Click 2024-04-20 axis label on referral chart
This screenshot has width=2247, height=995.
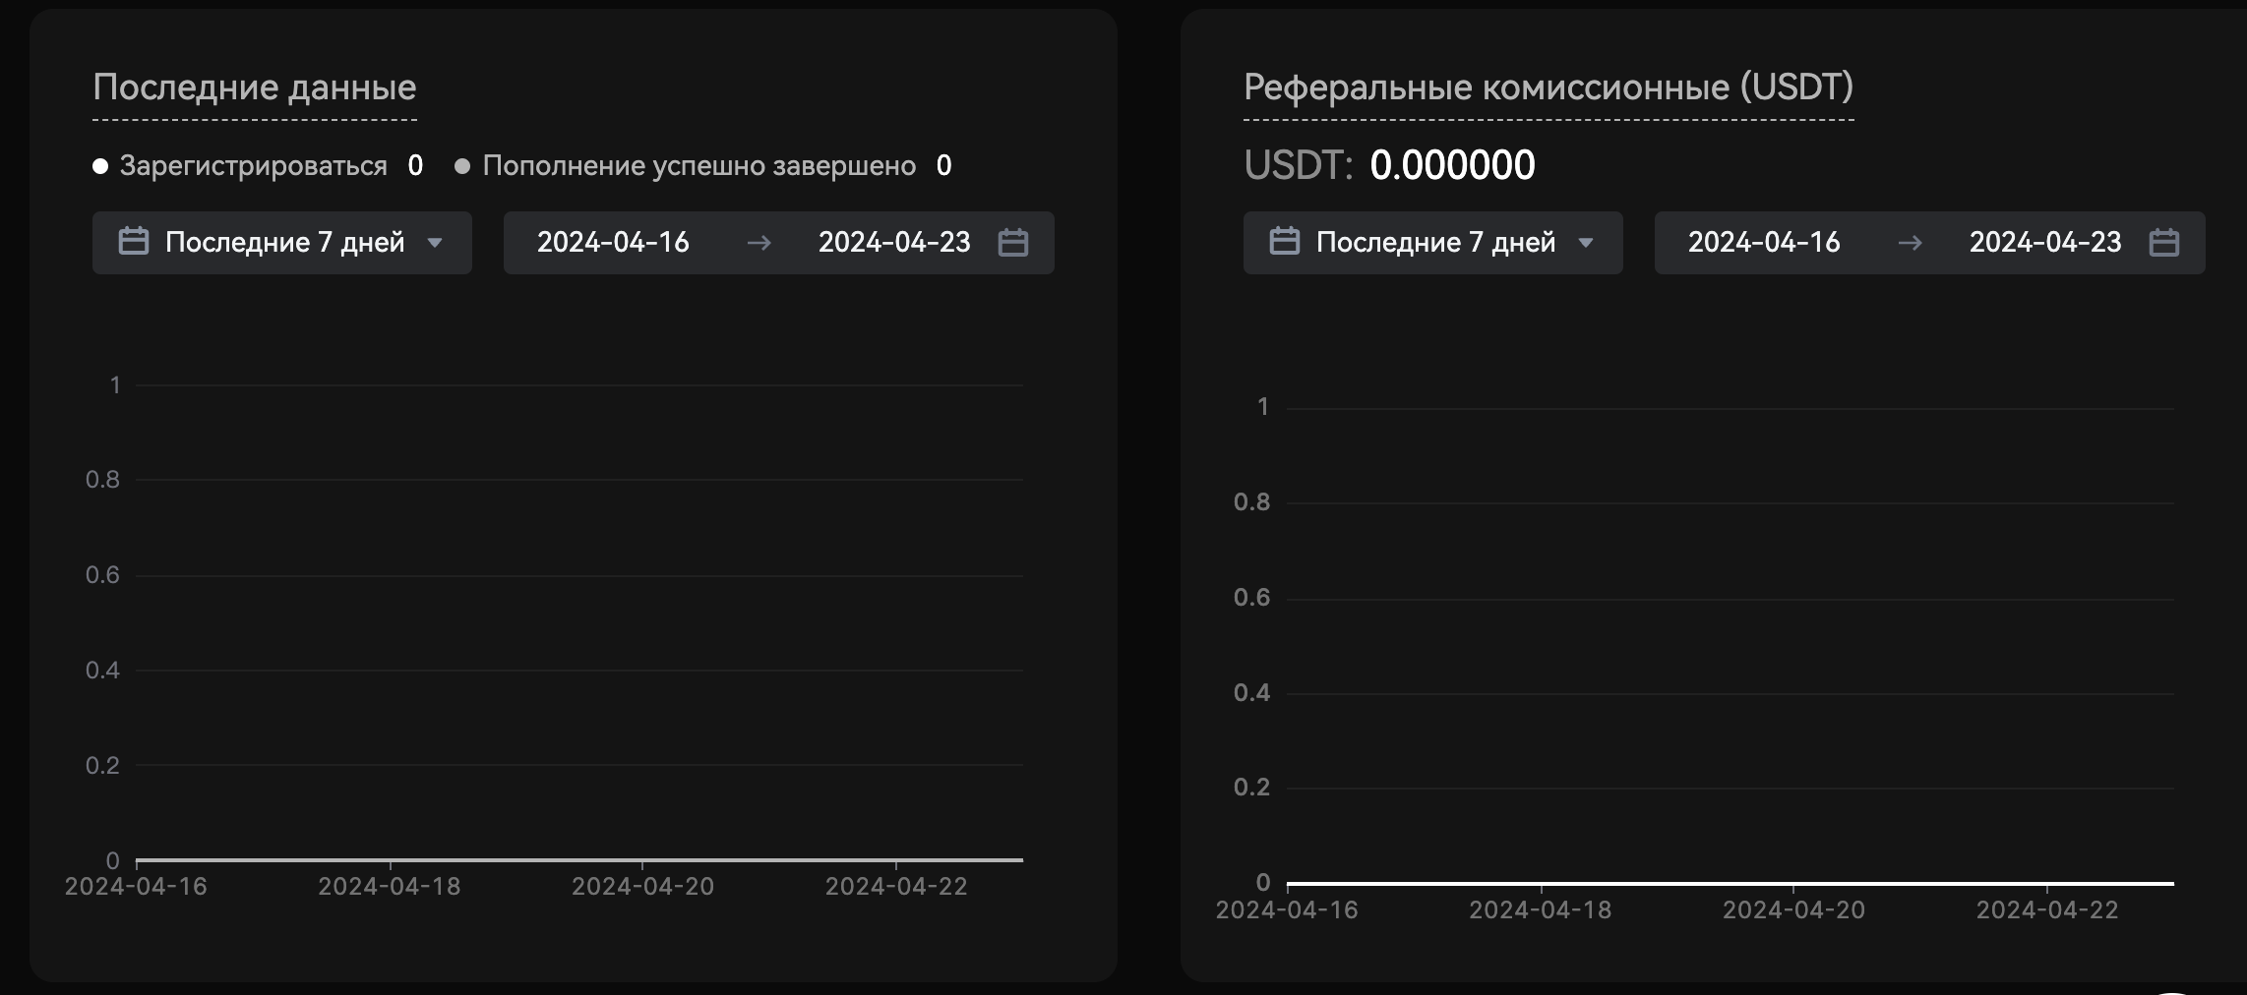pyautogui.click(x=1793, y=910)
